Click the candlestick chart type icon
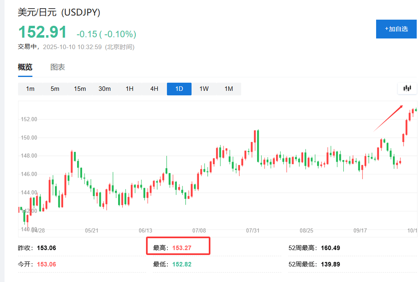420x282 pixels. pyautogui.click(x=407, y=88)
